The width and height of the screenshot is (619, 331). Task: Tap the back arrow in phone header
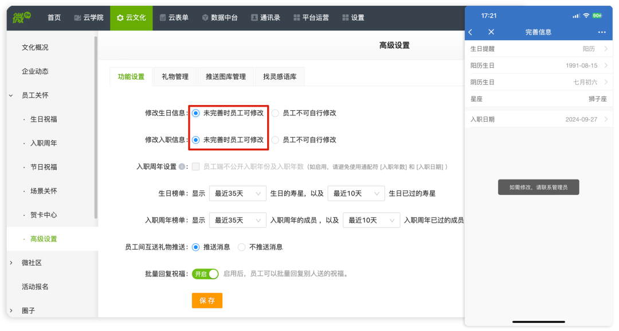(471, 32)
